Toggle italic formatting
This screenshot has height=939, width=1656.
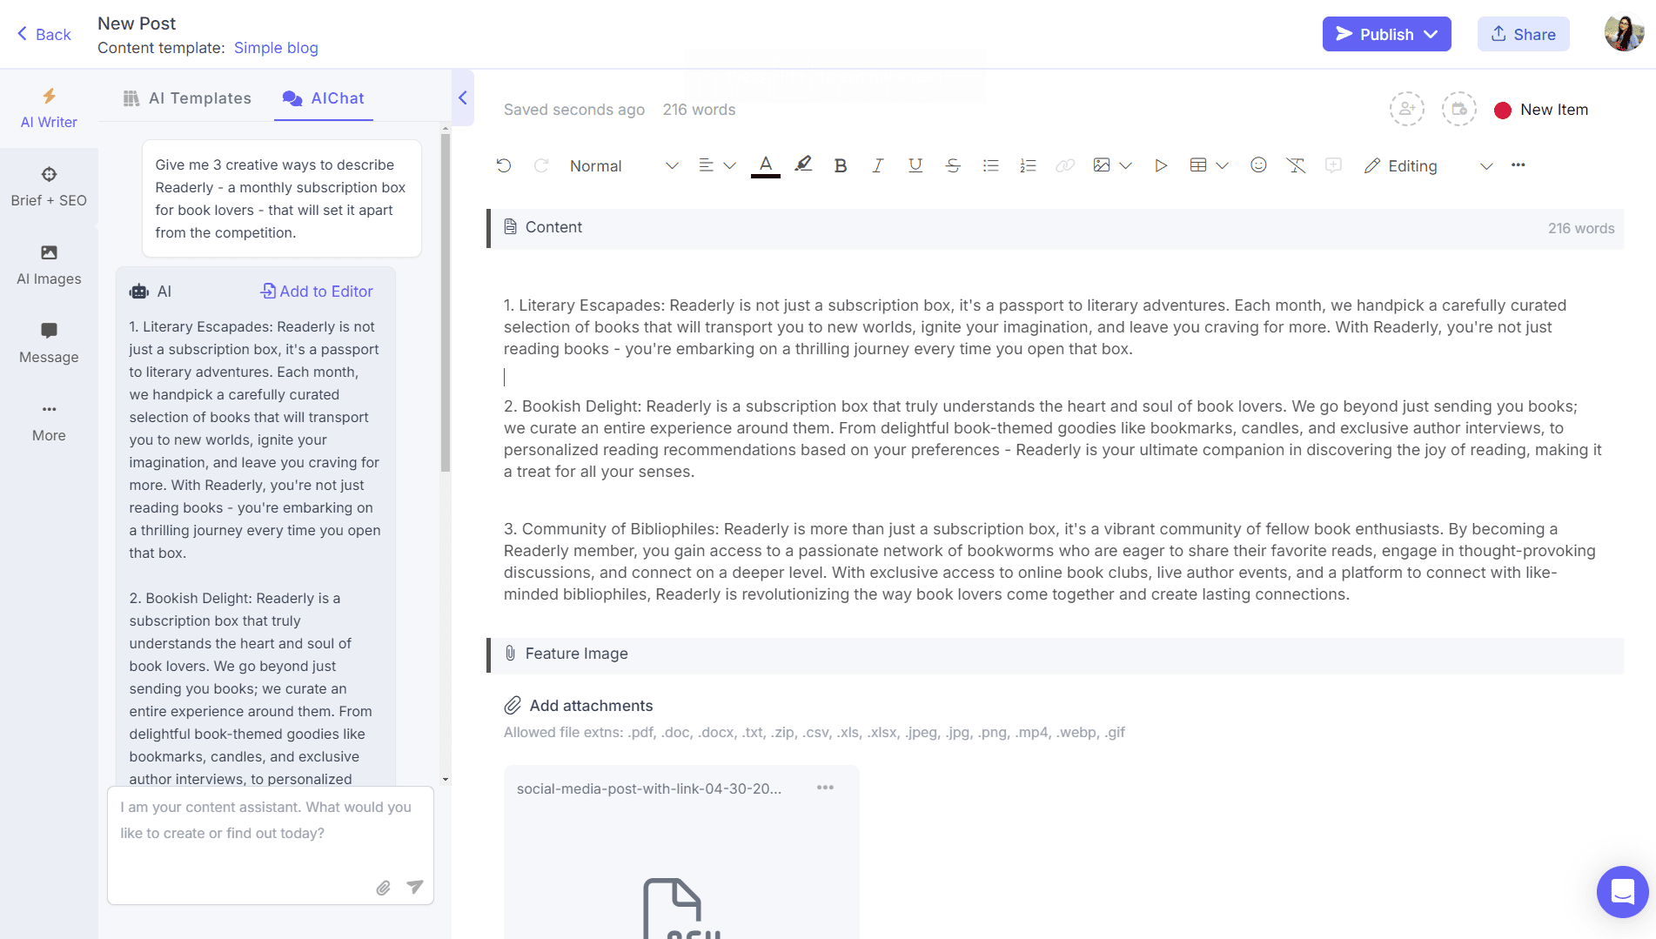click(x=878, y=165)
